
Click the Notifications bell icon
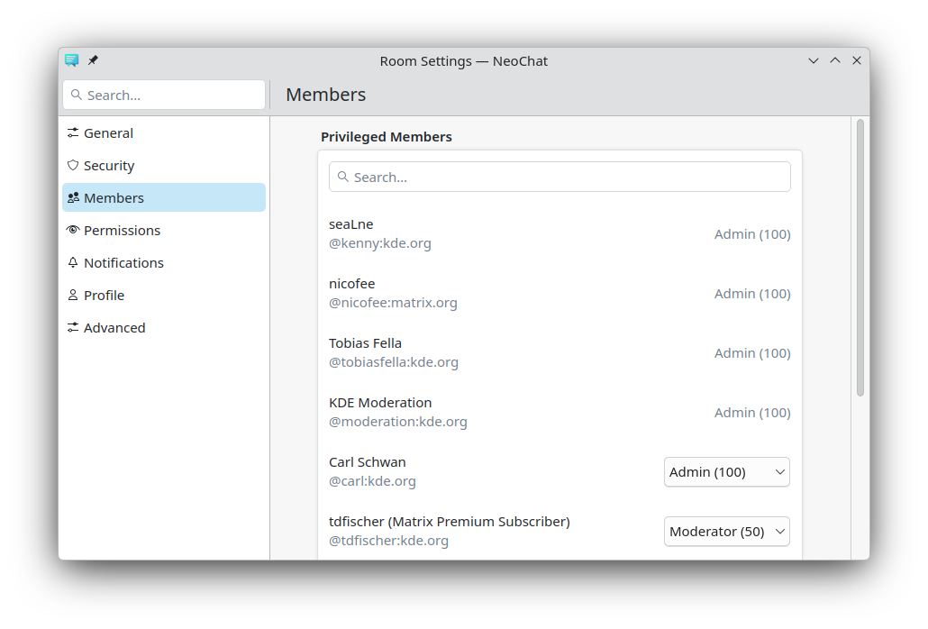(73, 263)
